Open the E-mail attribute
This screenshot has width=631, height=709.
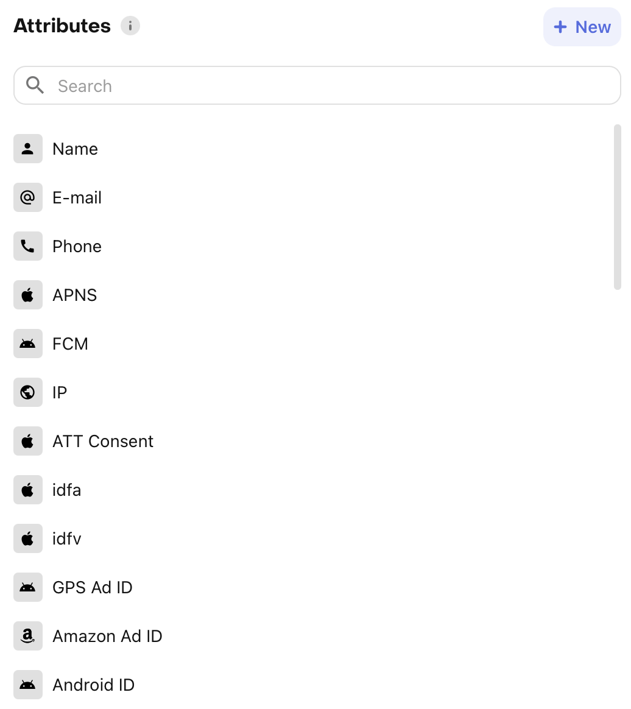(x=77, y=197)
